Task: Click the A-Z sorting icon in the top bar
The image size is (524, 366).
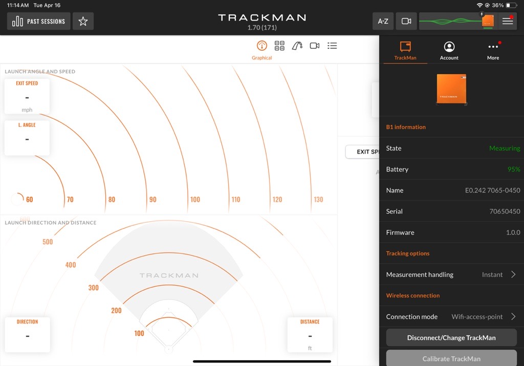Action: [x=383, y=21]
